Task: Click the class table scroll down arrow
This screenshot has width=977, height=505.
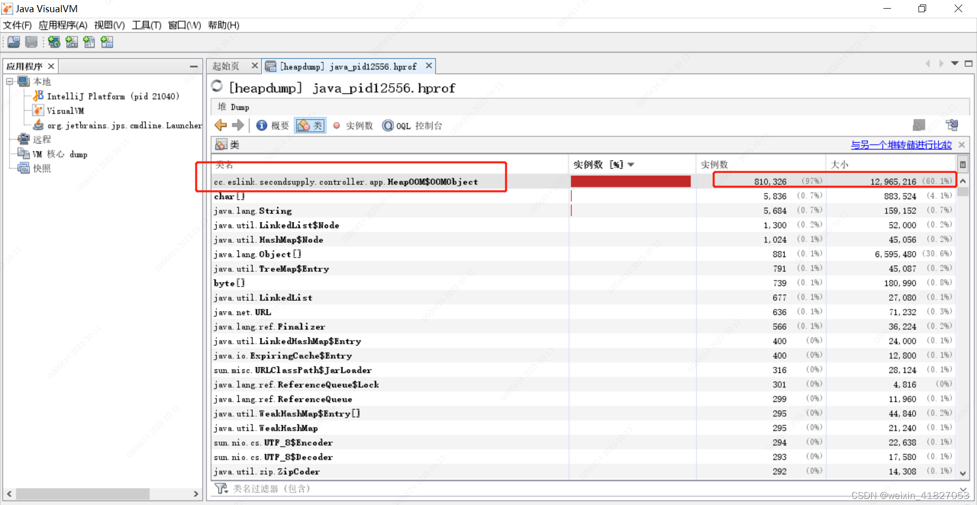Action: click(963, 473)
